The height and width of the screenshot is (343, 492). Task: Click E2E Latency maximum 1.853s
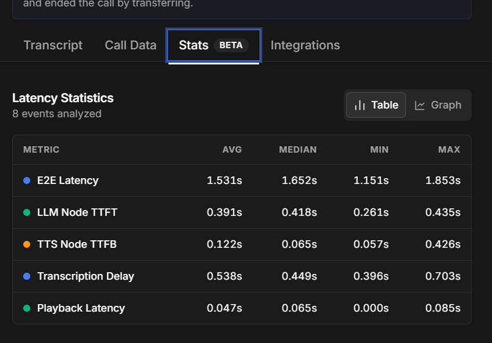coord(443,180)
